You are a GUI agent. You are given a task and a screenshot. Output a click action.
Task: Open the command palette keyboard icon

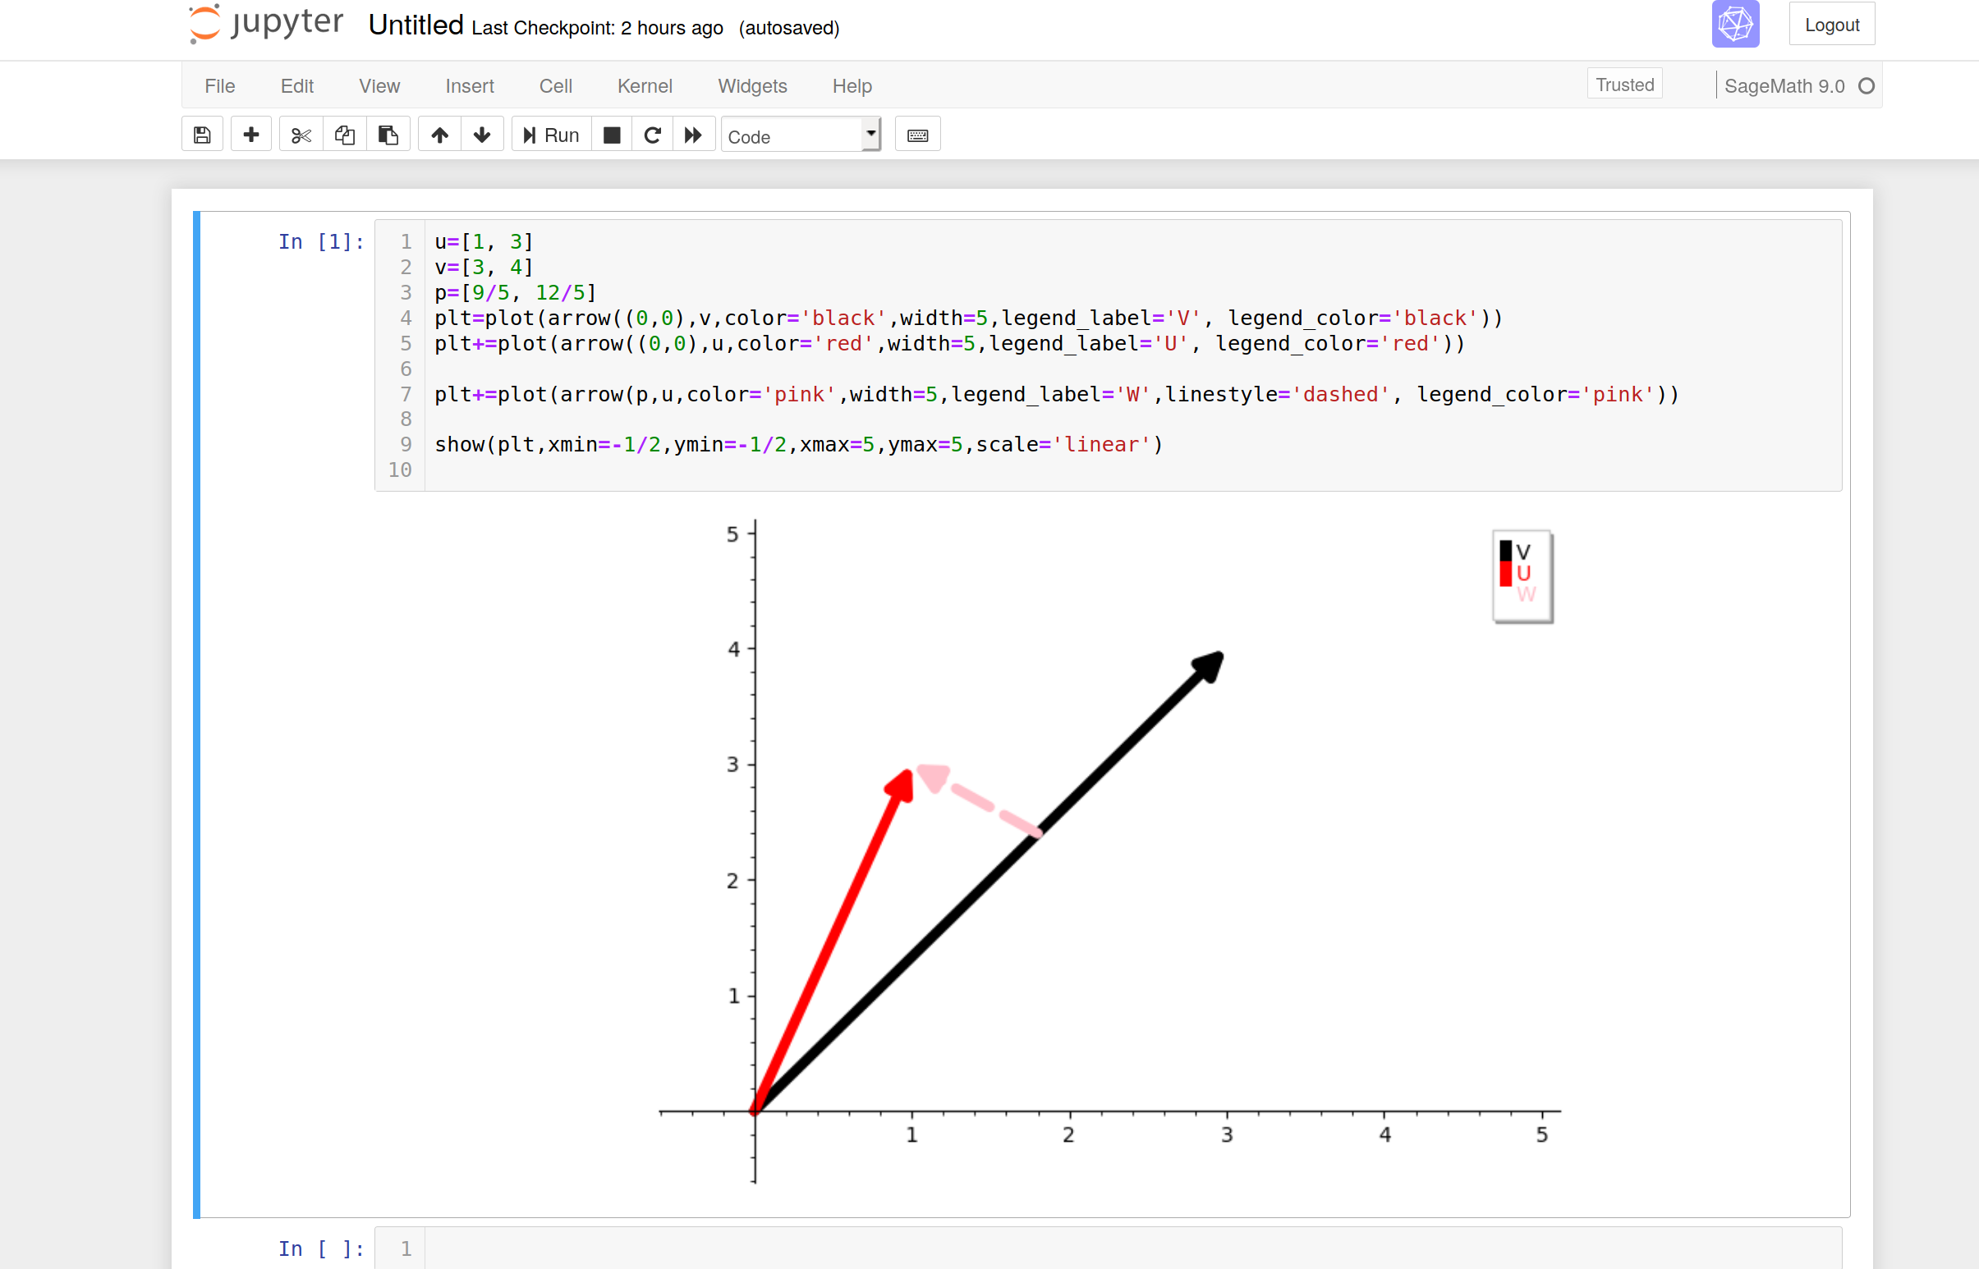917,135
